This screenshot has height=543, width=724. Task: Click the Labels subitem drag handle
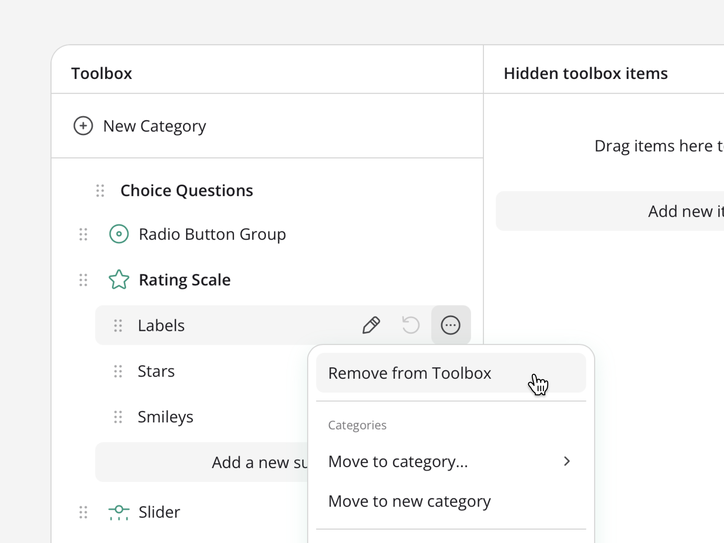[x=118, y=325]
